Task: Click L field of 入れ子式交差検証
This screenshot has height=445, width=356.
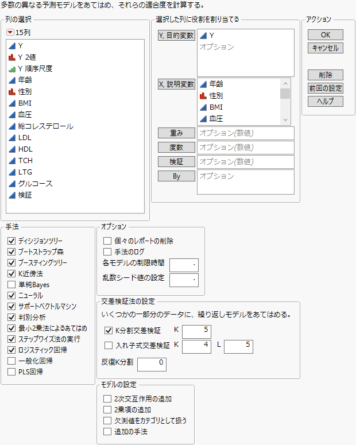Action: 238,347
